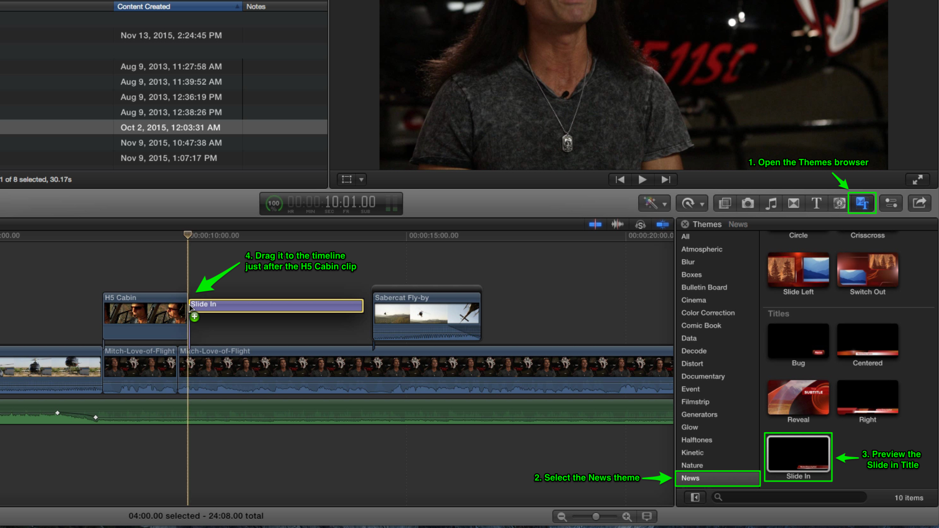Screen dimensions: 939x528
Task: Select the Filmstrip theme category
Action: pos(695,402)
